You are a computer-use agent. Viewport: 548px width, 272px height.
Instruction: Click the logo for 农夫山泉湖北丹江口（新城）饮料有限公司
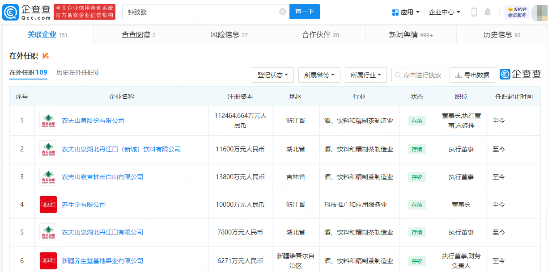(48, 149)
